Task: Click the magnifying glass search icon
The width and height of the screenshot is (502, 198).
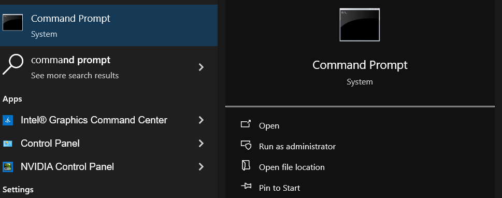Action: (12, 64)
